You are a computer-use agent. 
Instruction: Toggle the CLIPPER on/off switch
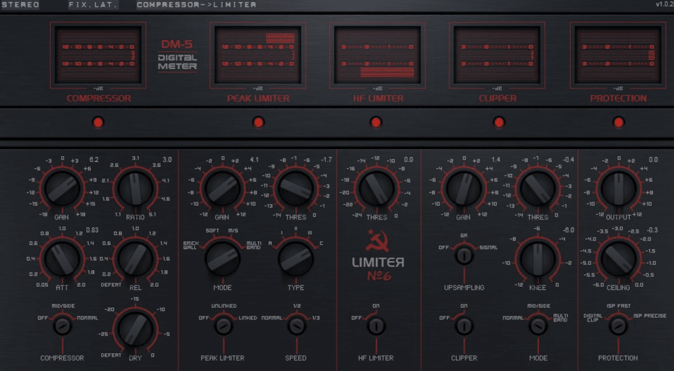[x=464, y=326]
